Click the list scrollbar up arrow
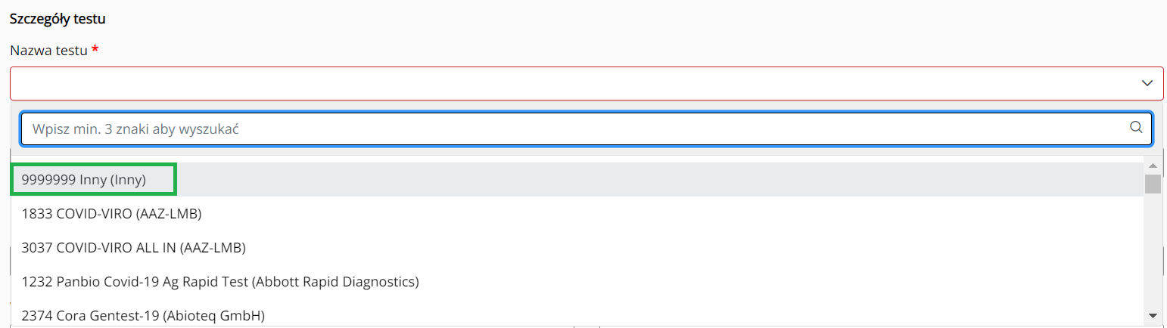This screenshot has width=1167, height=328. 1153,166
